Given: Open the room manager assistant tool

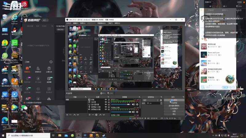Looking at the screenshot, I should pos(38,70).
